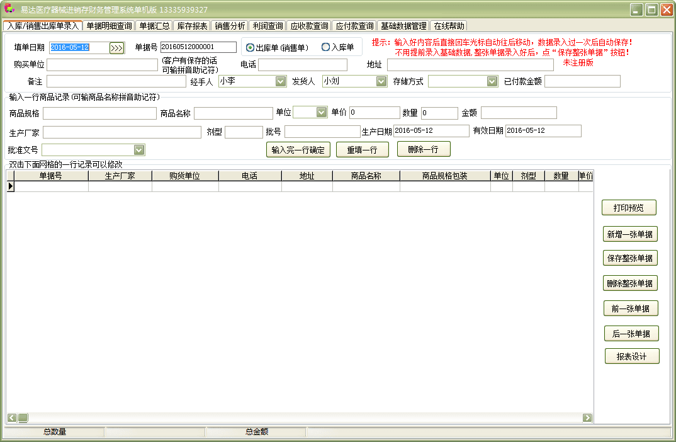Open the 单据汇总 tab
The width and height of the screenshot is (676, 442).
point(154,26)
